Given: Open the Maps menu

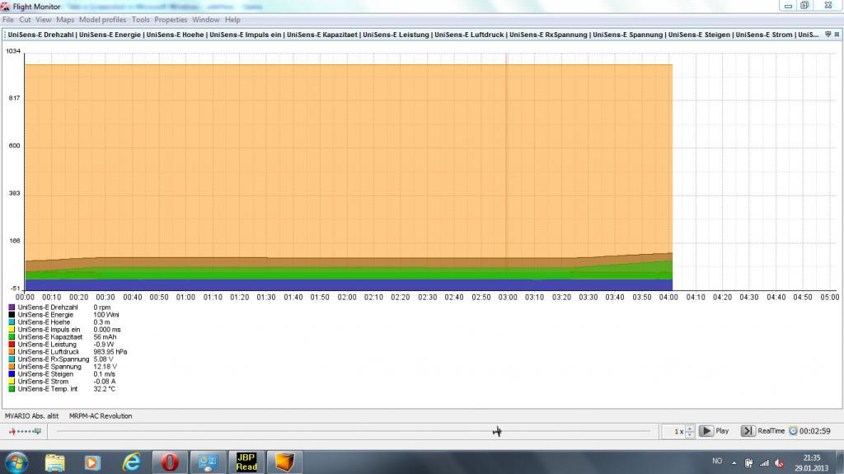Looking at the screenshot, I should coord(65,20).
